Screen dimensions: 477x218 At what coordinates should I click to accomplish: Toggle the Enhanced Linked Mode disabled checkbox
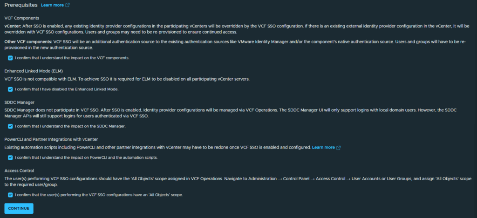[x=10, y=89]
